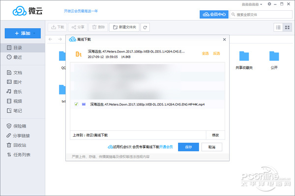
Task: Expand the 添加 button dropdown arrow
Action: point(34,33)
